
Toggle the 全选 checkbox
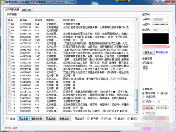pos(8,119)
